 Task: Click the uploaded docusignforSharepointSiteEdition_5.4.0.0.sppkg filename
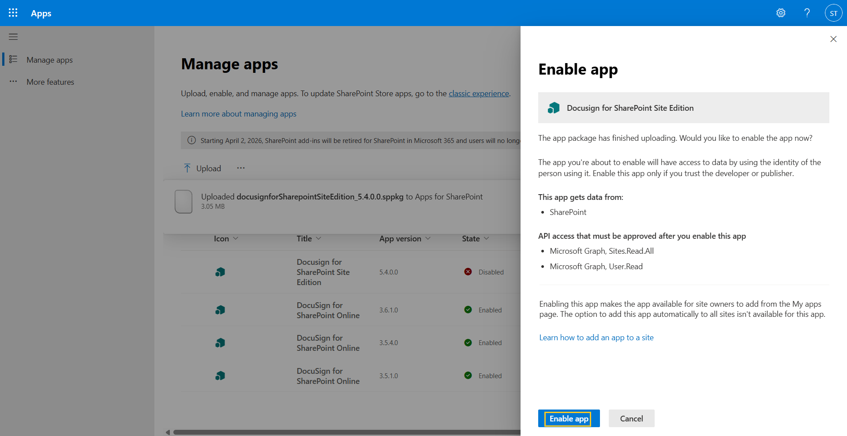click(x=320, y=197)
